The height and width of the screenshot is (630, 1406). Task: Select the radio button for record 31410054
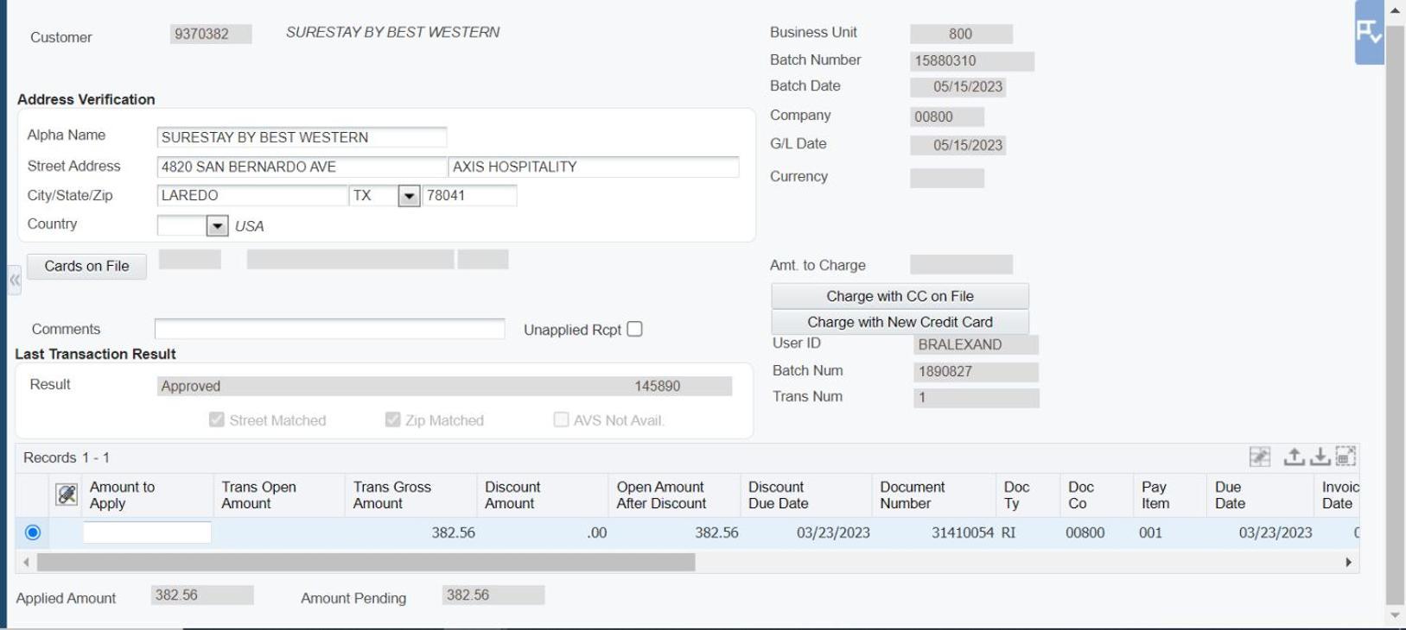[x=33, y=532]
